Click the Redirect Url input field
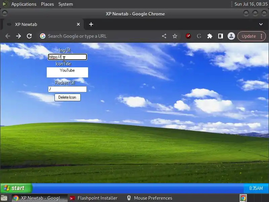The width and height of the screenshot is (269, 202). pos(67,89)
